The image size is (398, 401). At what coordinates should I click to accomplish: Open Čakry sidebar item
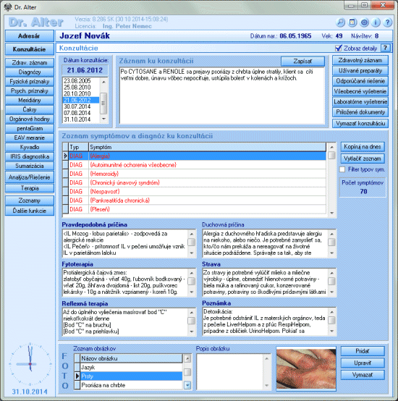click(30, 109)
